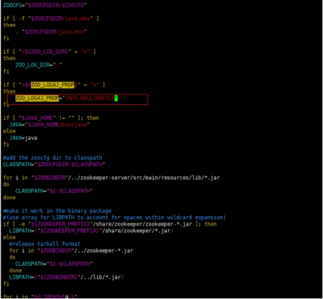Click the line LIBPATH=("${ZOOKEEPER_PREFIX}"/share/zookeeper/*.jar)
This screenshot has height=299, width=323.
point(91,231)
